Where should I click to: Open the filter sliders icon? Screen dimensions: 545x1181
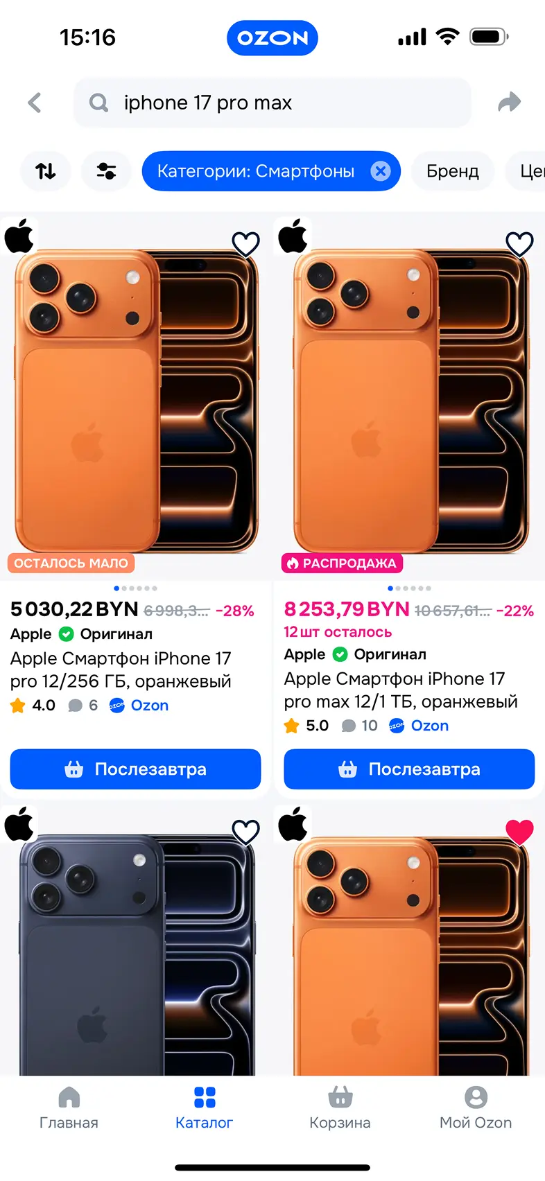click(x=106, y=171)
